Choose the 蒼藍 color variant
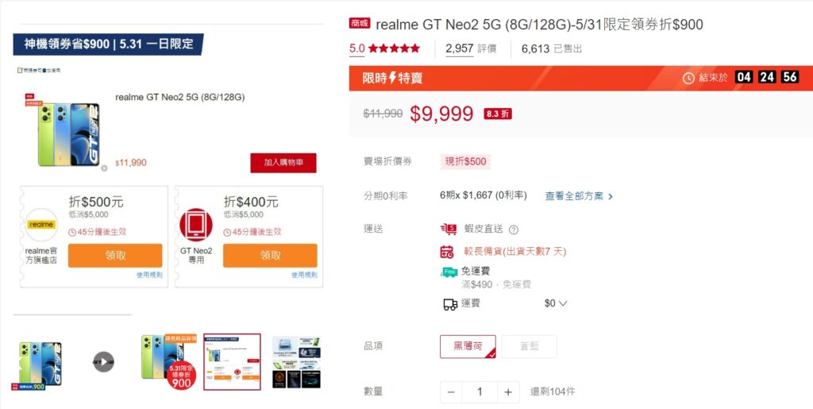The image size is (813, 409). coord(529,346)
